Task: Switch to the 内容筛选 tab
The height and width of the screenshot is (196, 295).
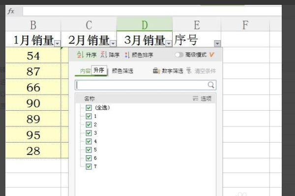Action: click(85, 71)
